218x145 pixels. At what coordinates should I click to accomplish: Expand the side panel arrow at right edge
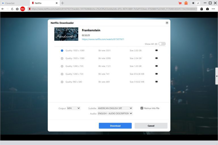click(217, 76)
